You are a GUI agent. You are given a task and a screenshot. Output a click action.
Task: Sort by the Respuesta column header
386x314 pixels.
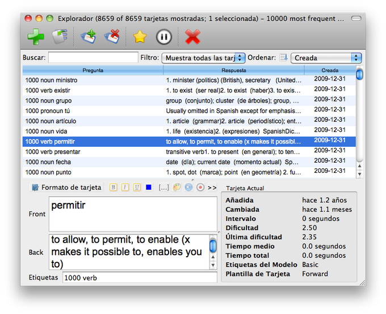[234, 70]
